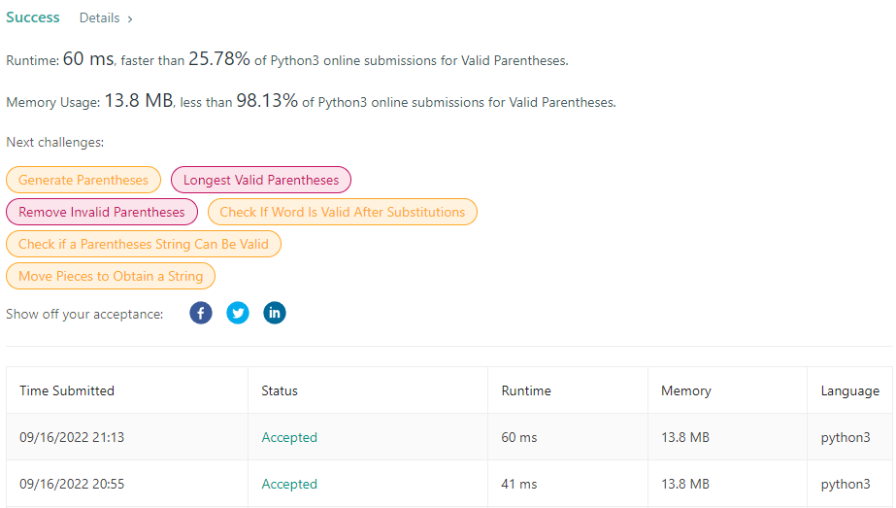Open Remove Invalid Parentheses challenge
Screen dimensions: 896x508
(102, 212)
